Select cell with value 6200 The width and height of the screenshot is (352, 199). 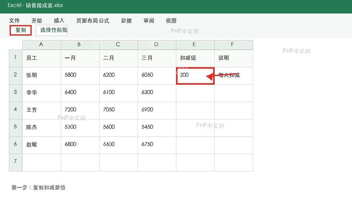coord(118,76)
